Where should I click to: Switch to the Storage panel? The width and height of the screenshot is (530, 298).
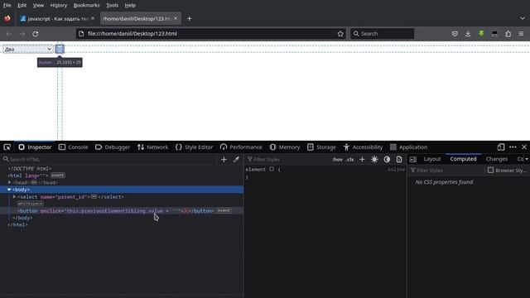(321, 147)
